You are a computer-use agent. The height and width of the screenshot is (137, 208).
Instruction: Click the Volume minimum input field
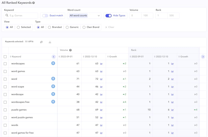click(x=135, y=16)
